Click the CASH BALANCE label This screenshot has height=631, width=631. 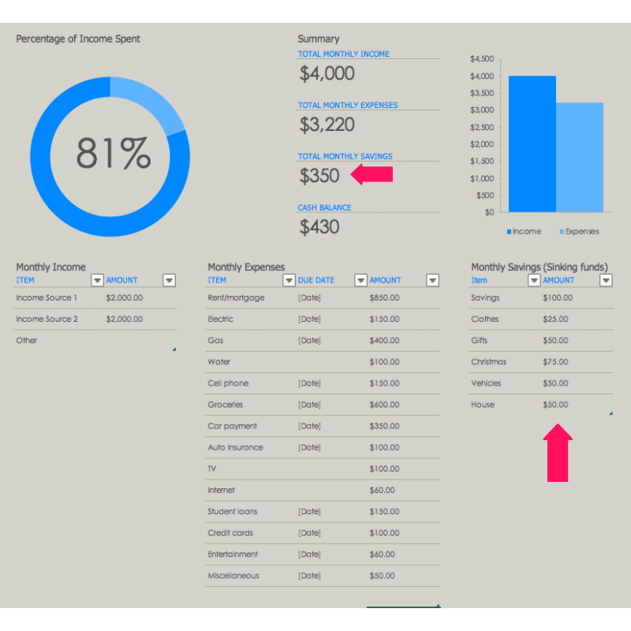click(324, 207)
